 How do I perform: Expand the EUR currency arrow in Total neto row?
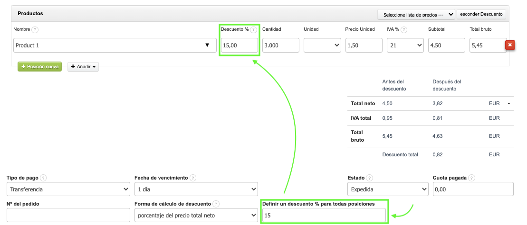pos(509,103)
